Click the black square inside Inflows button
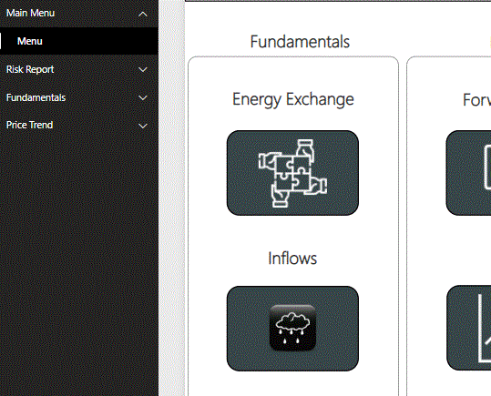 (292, 328)
